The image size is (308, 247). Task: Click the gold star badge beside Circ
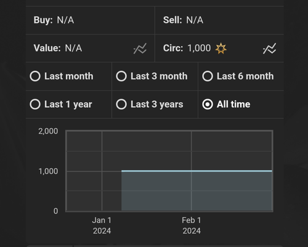(x=221, y=48)
